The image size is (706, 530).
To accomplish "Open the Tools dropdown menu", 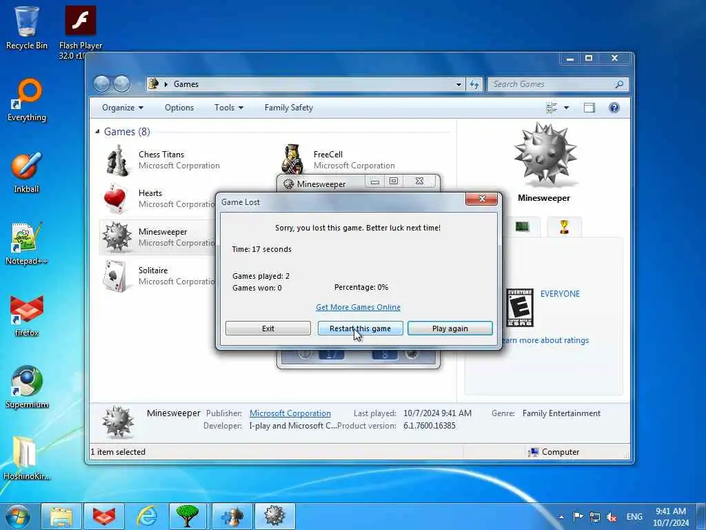I will (229, 108).
